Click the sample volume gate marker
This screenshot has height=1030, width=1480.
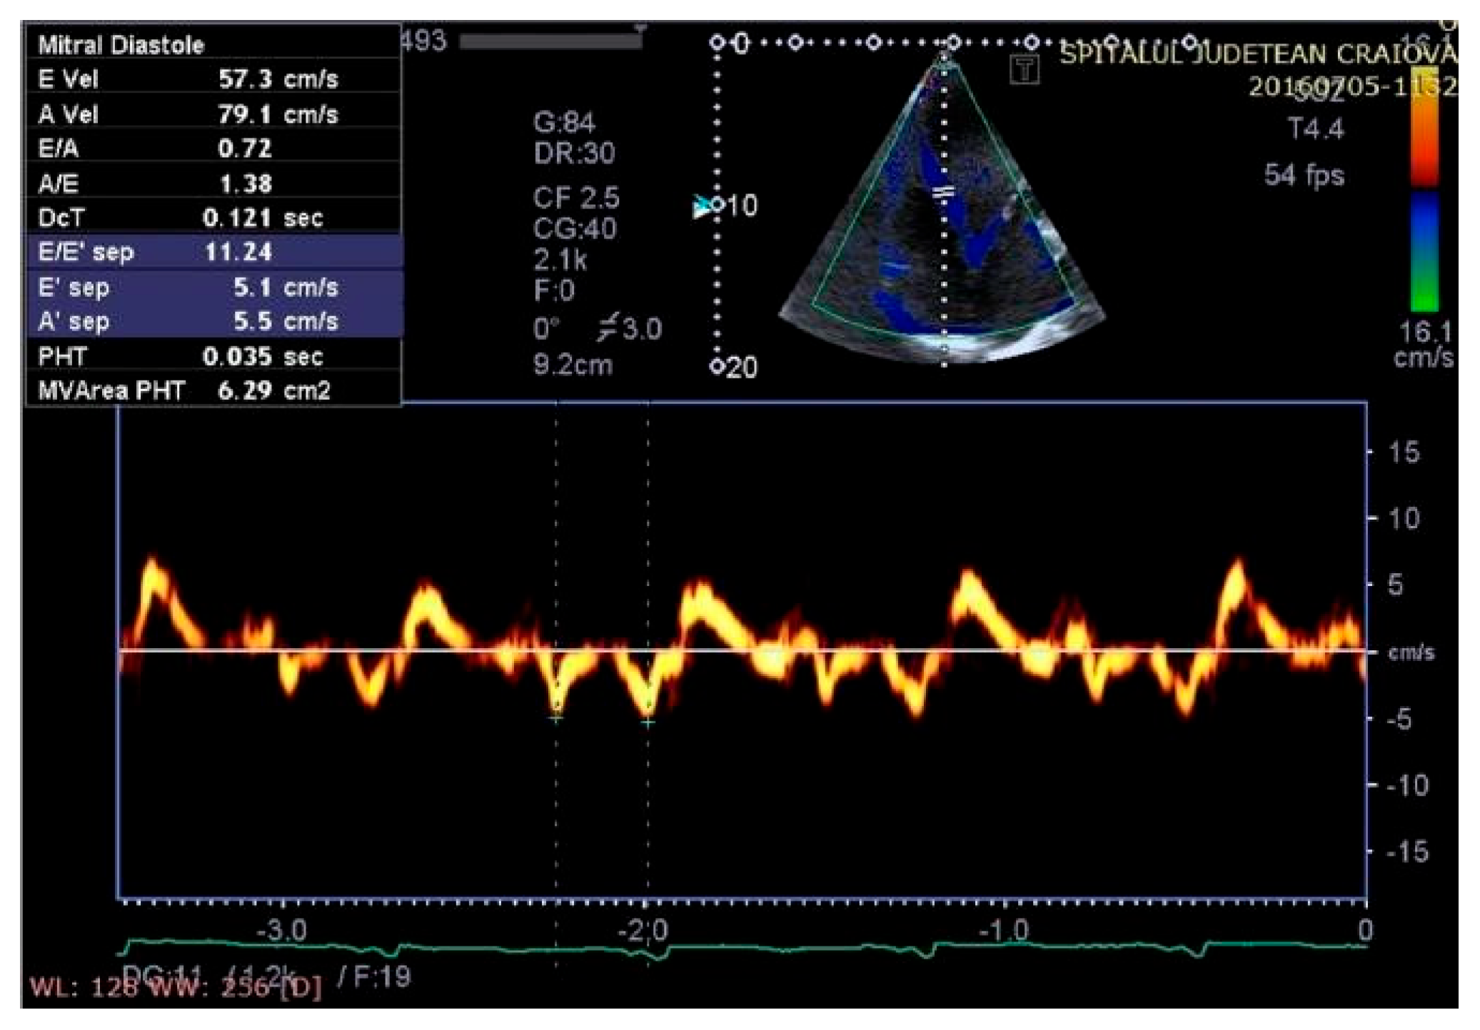click(944, 192)
